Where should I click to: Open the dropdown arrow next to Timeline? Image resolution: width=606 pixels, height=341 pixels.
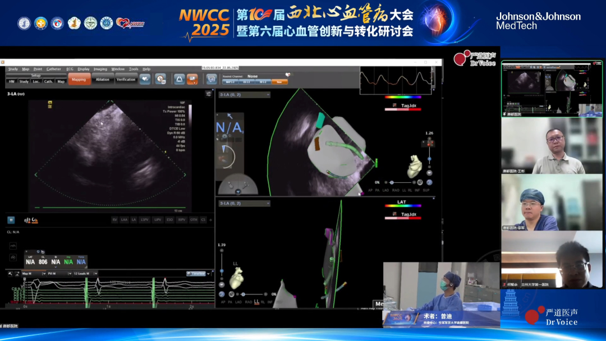coord(209,274)
